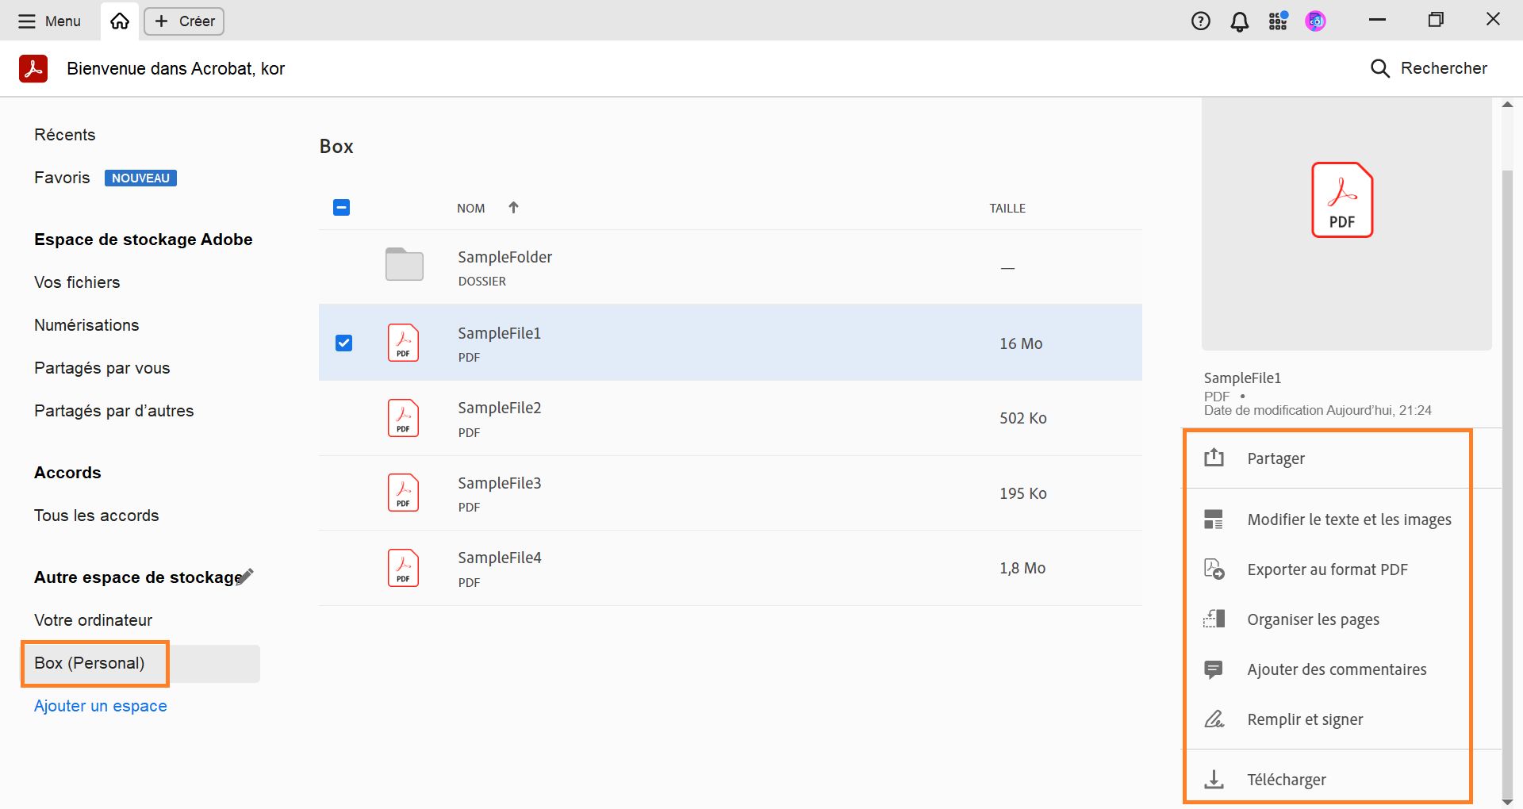Toggle the select-all checkbox in header
Viewport: 1523px width, 809px height.
[341, 208]
